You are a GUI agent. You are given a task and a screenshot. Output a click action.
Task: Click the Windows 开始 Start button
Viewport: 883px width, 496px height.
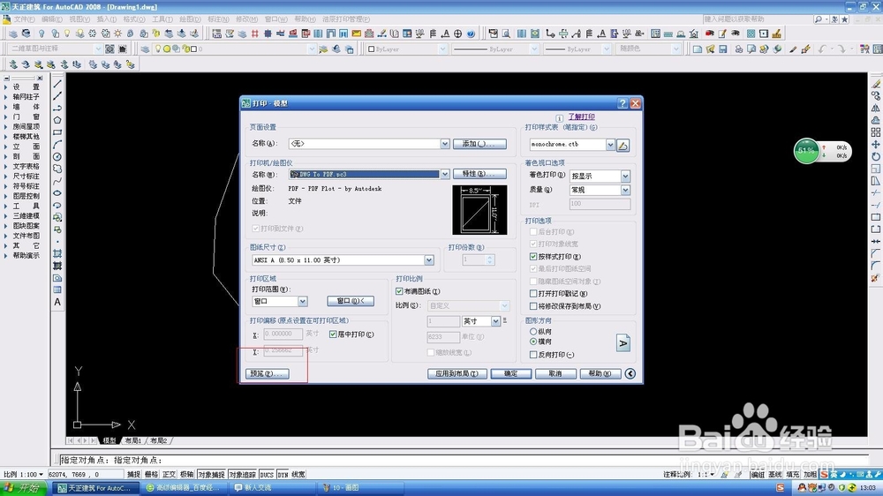pos(24,487)
